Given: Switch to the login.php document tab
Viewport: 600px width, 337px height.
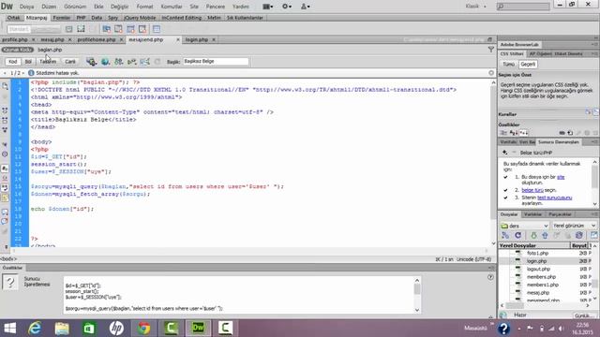Looking at the screenshot, I should tap(197, 39).
